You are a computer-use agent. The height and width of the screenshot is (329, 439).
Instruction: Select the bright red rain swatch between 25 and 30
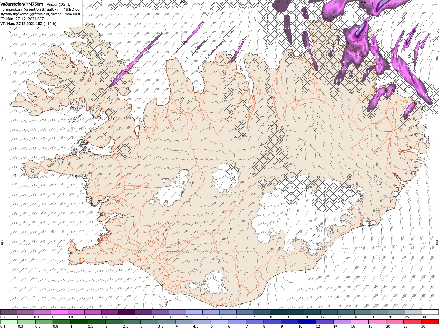pos(413,322)
